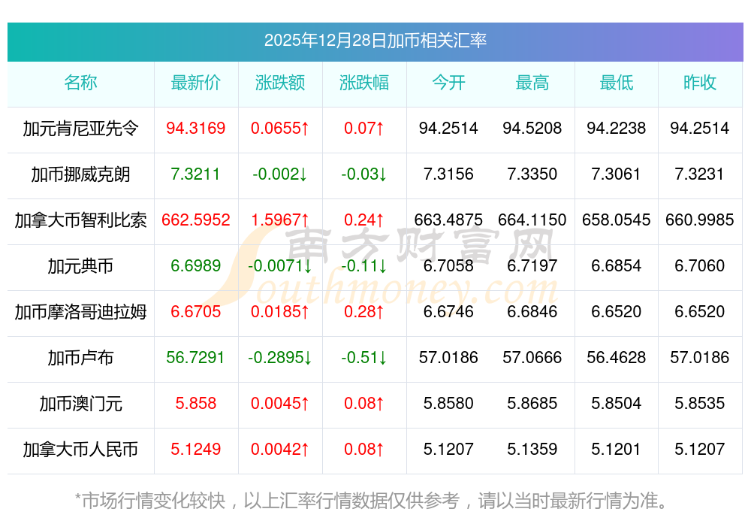Click the latest price 662.5952
The height and width of the screenshot is (524, 751).
tap(196, 220)
